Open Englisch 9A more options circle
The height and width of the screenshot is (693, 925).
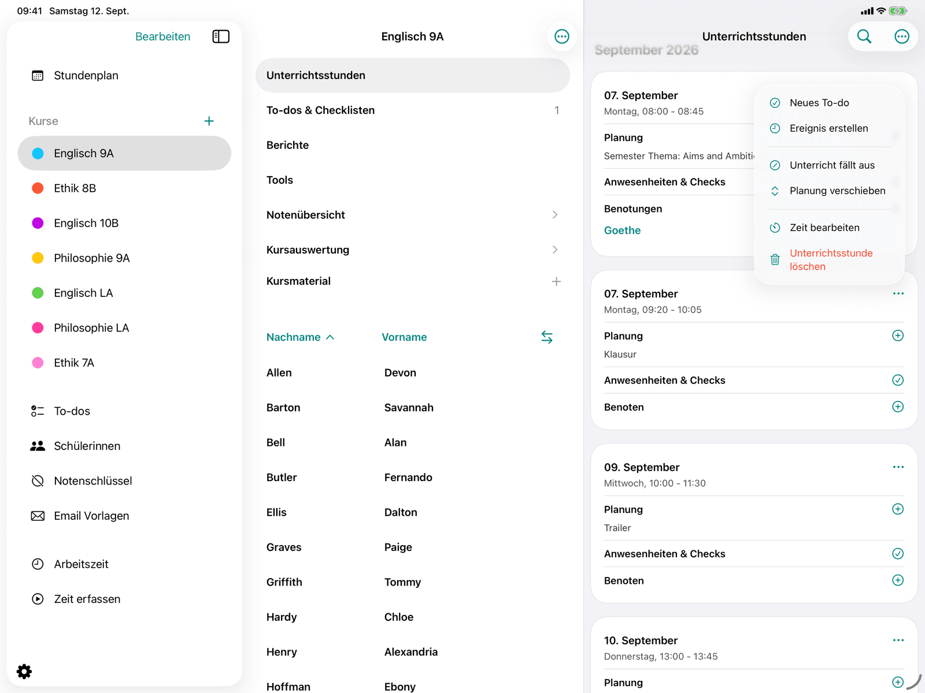click(x=562, y=36)
